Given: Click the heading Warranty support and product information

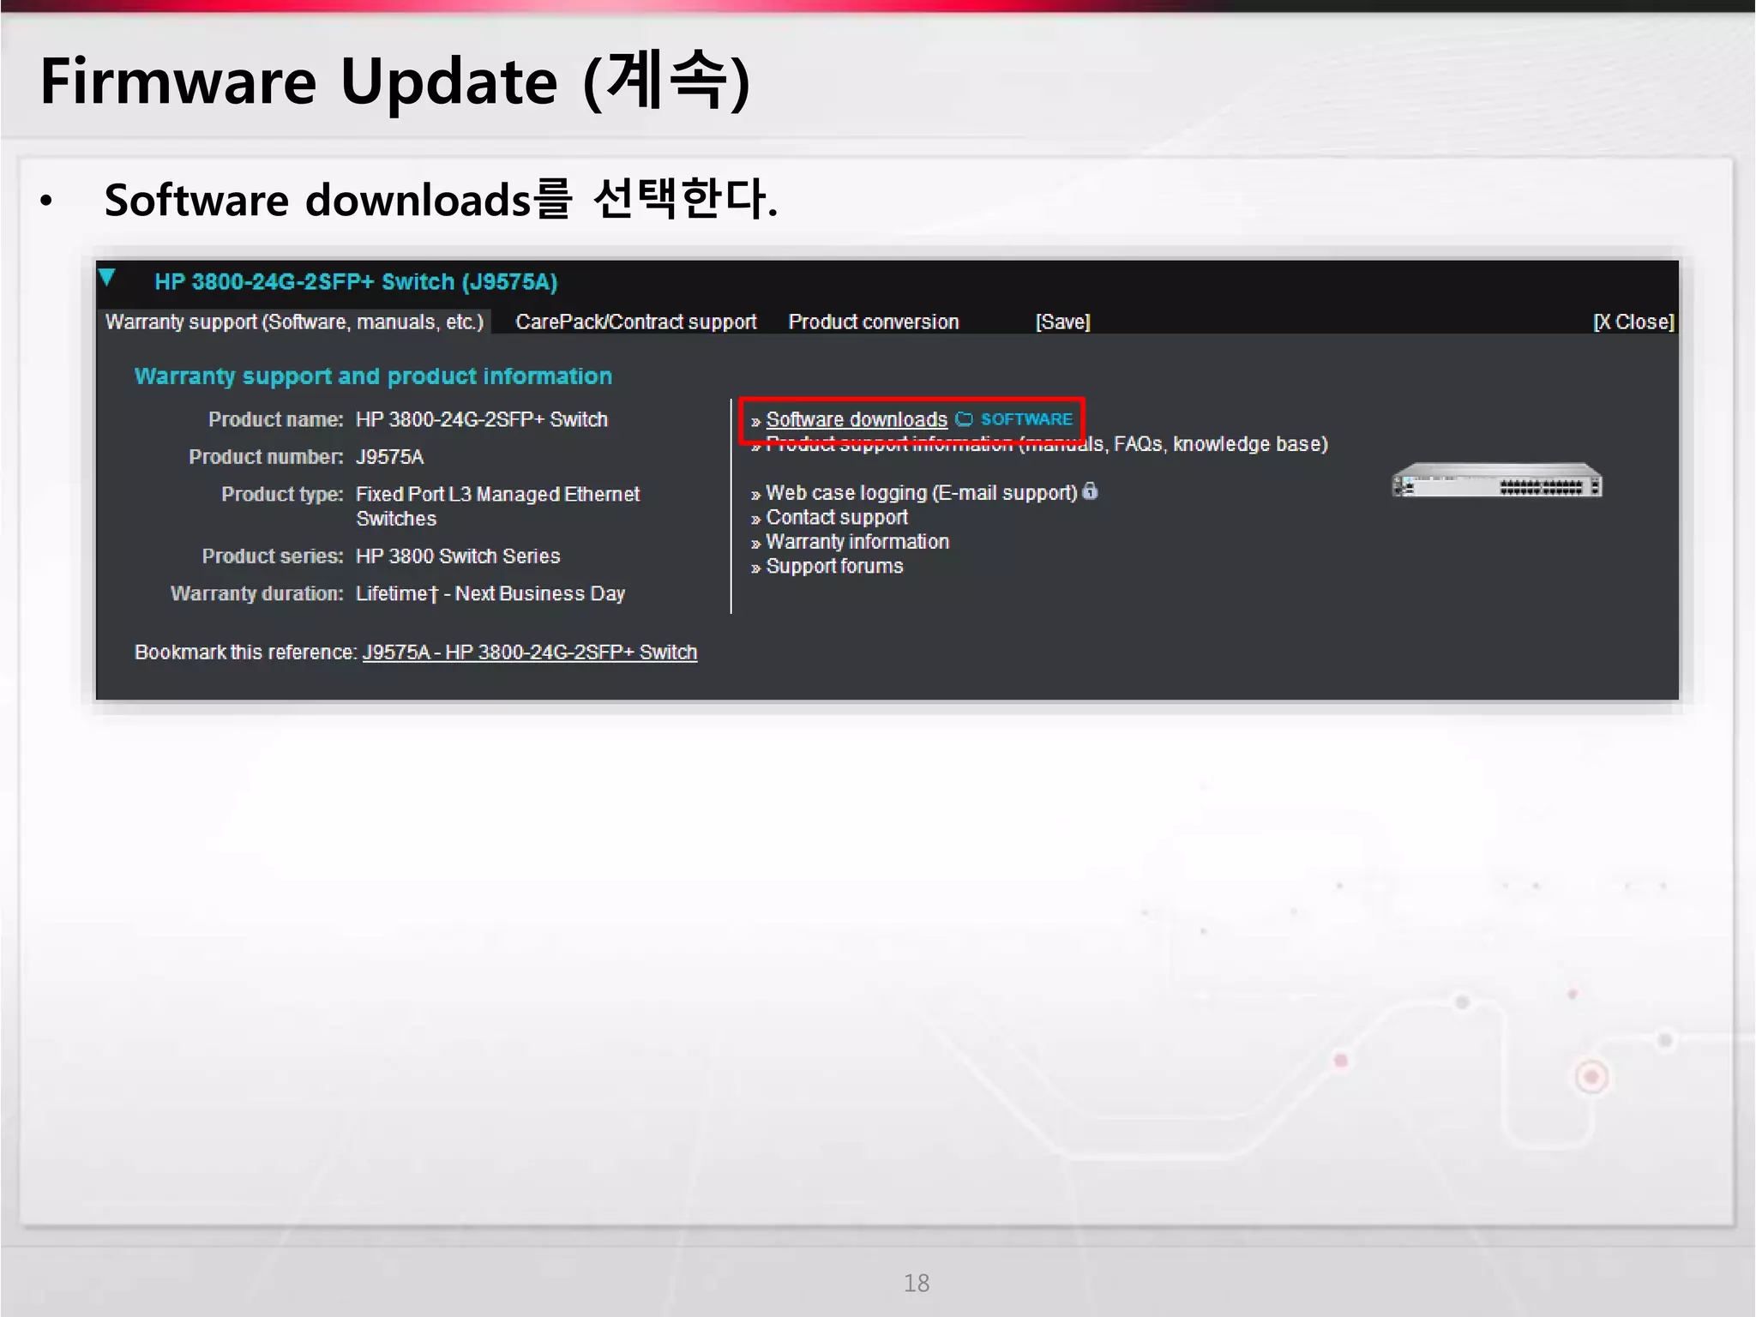Looking at the screenshot, I should click(x=373, y=376).
